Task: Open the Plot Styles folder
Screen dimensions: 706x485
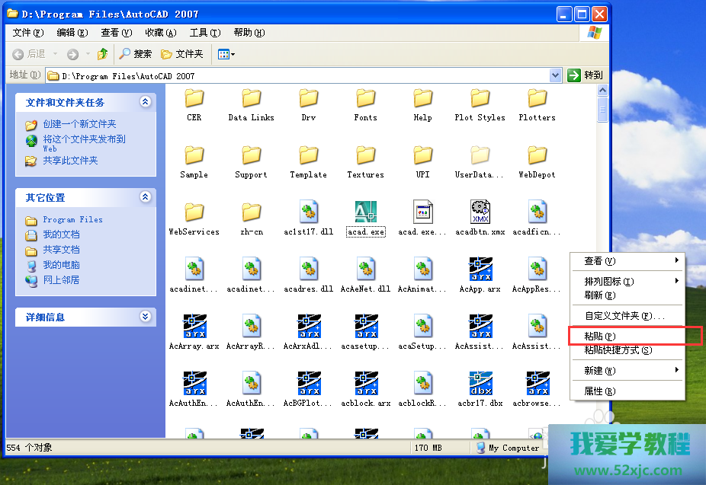Action: [x=480, y=98]
